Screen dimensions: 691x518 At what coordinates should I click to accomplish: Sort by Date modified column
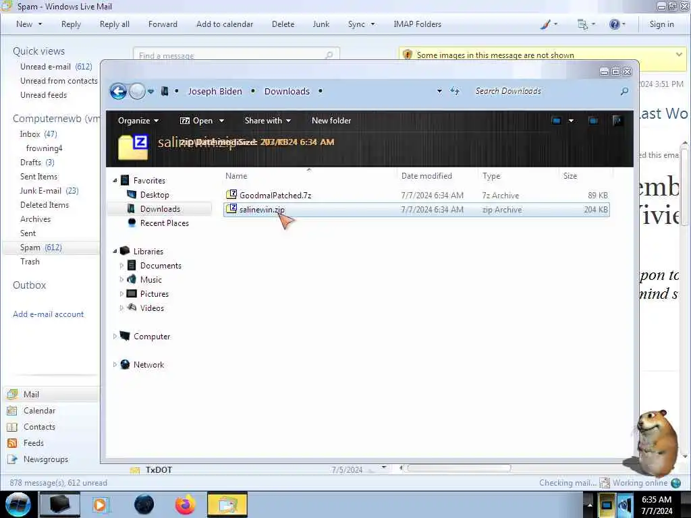426,176
